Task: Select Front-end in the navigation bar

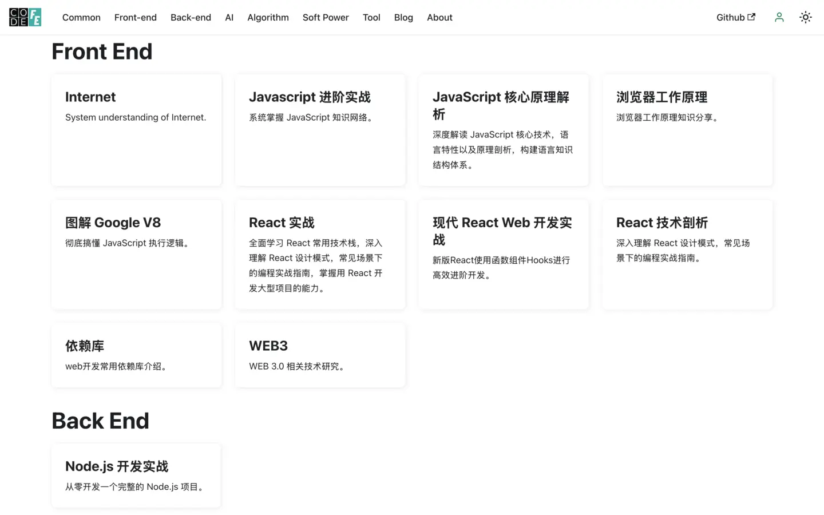Action: tap(135, 17)
